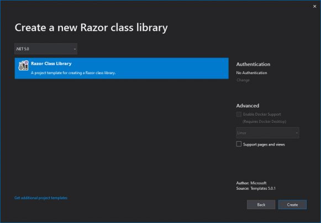Open Get additional project templates link

point(41,198)
